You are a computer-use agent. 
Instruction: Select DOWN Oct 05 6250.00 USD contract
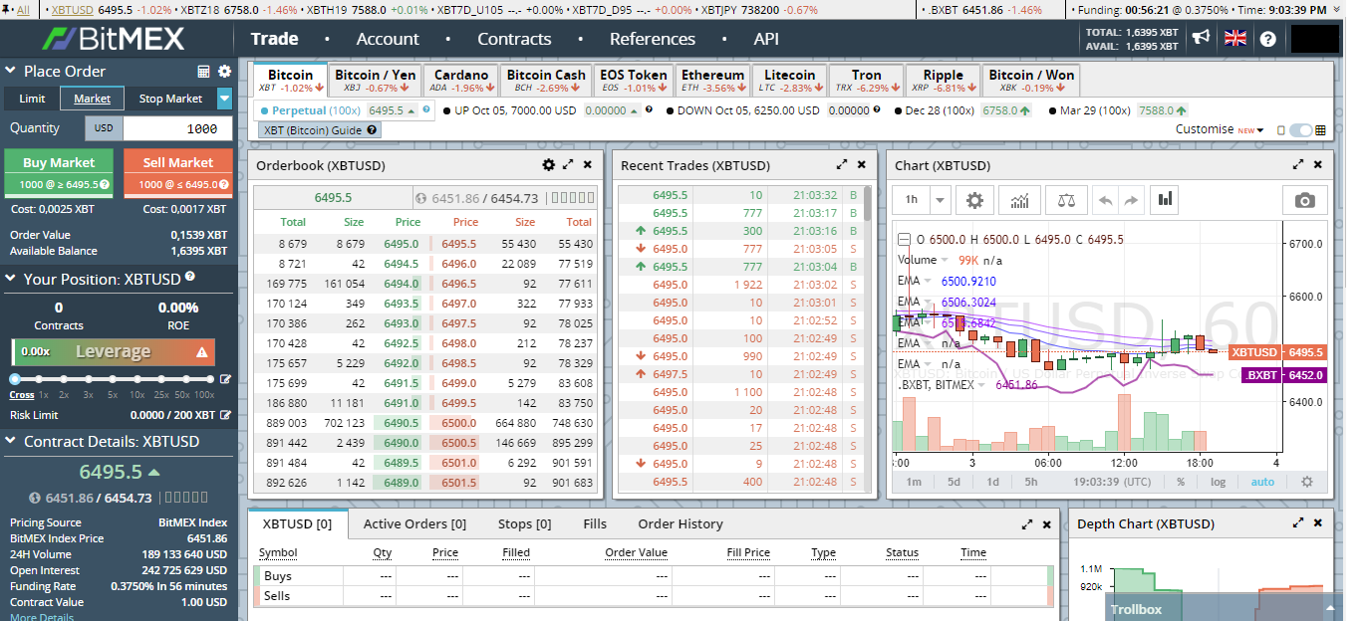click(x=773, y=110)
